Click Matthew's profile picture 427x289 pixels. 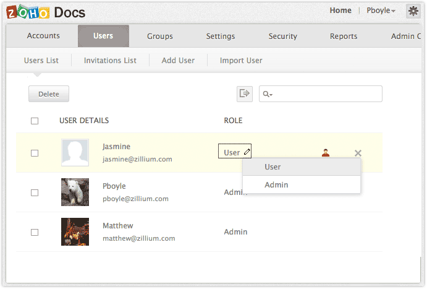pos(75,231)
